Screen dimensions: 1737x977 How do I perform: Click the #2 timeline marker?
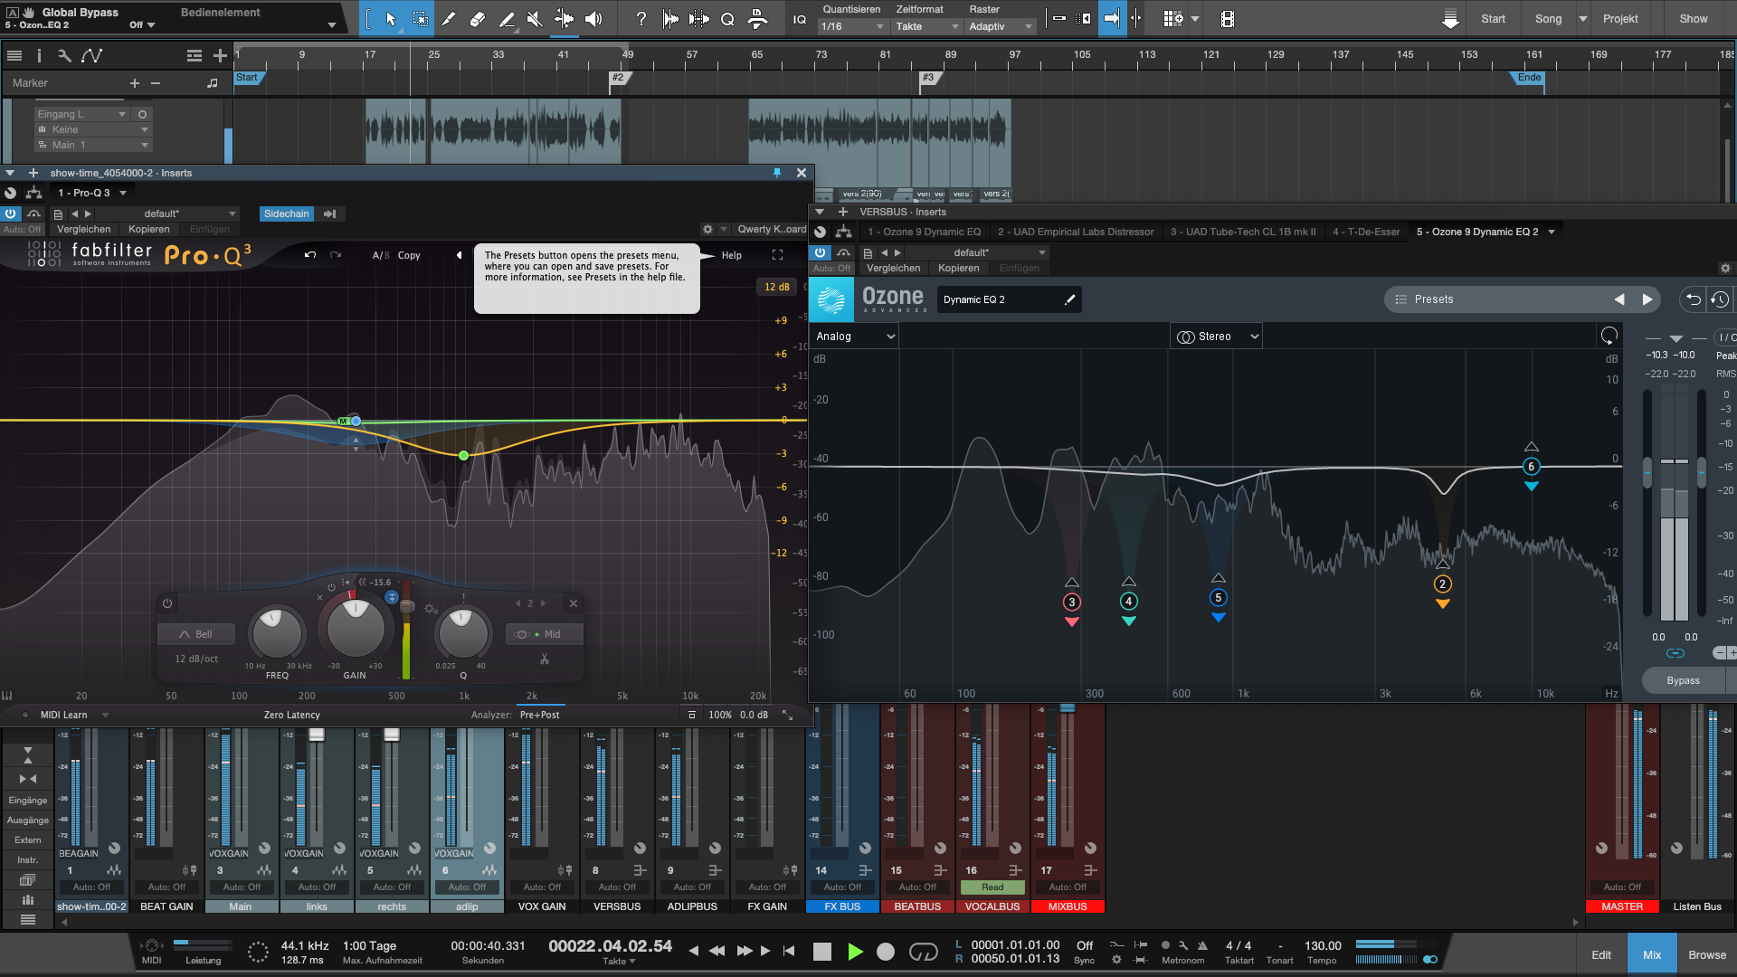click(x=619, y=79)
